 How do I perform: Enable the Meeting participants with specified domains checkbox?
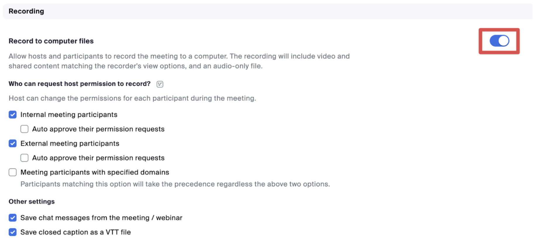click(13, 172)
